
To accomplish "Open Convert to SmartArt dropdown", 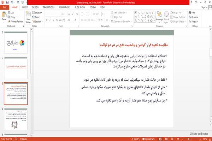I will [x=121, y=22].
